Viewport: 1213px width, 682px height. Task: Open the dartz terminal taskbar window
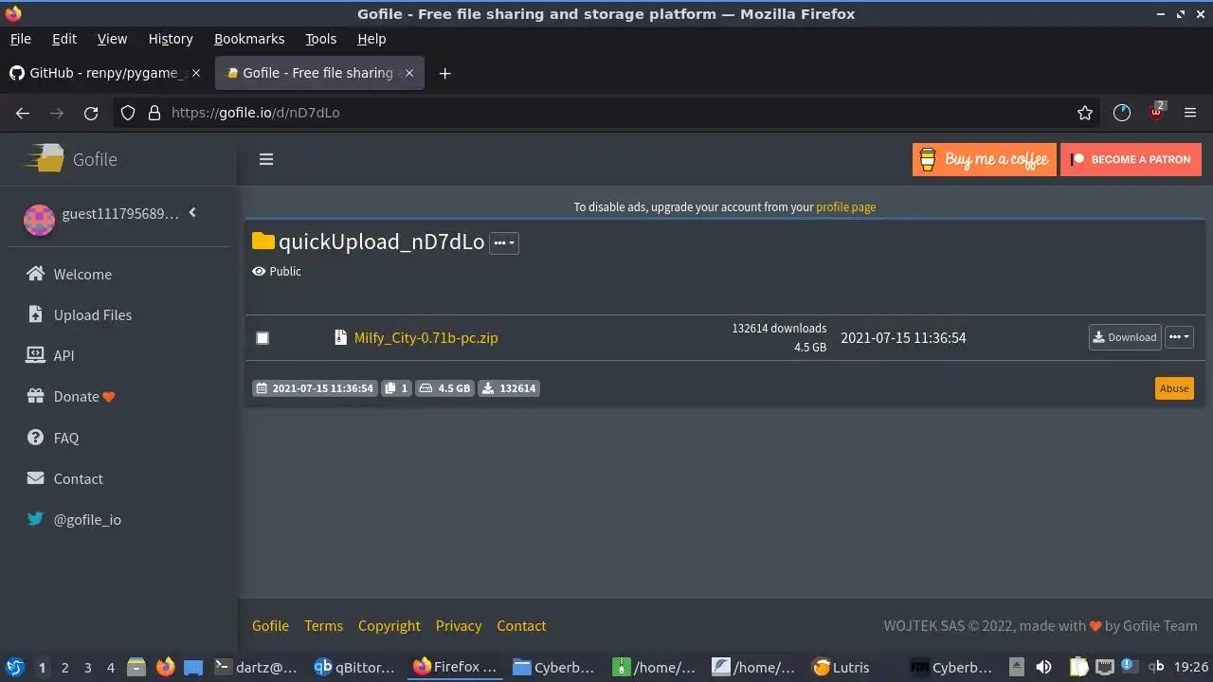click(255, 667)
